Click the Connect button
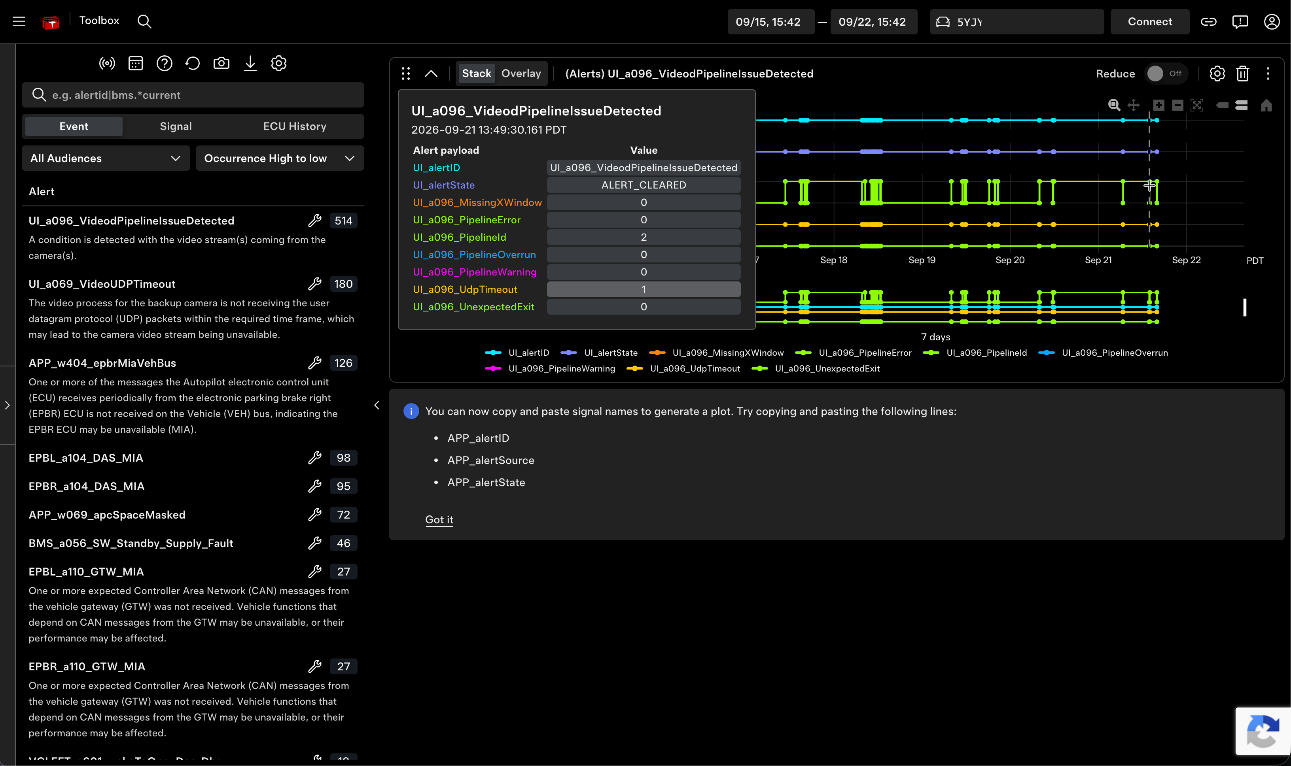This screenshot has height=766, width=1291. coord(1149,22)
